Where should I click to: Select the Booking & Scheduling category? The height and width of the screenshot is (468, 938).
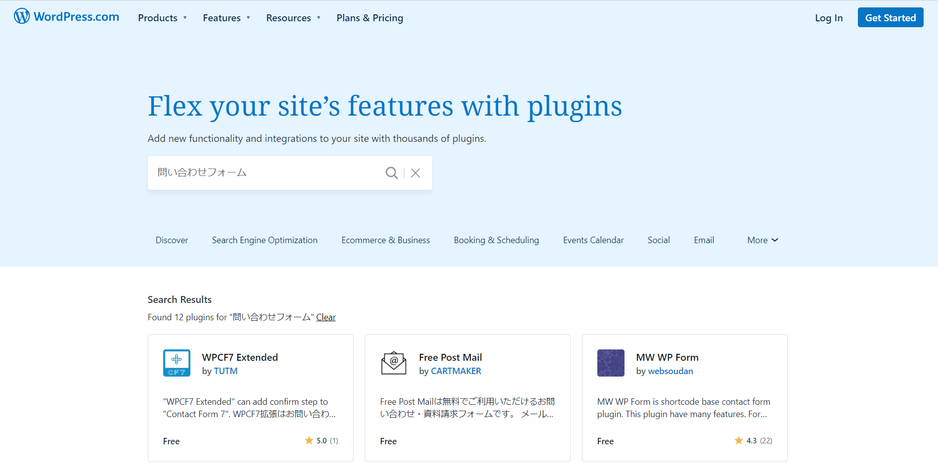[x=496, y=240]
